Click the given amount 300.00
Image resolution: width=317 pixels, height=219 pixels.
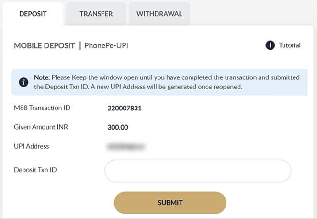(118, 127)
